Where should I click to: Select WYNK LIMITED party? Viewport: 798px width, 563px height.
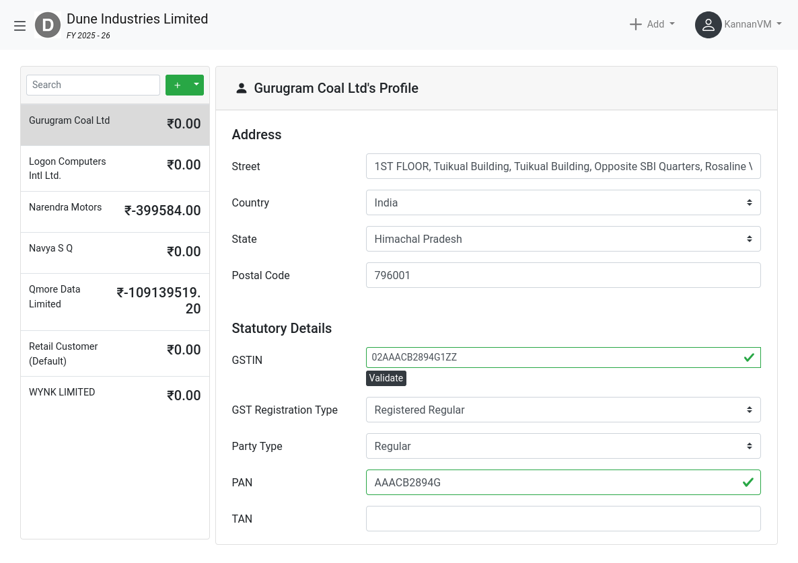(x=115, y=397)
